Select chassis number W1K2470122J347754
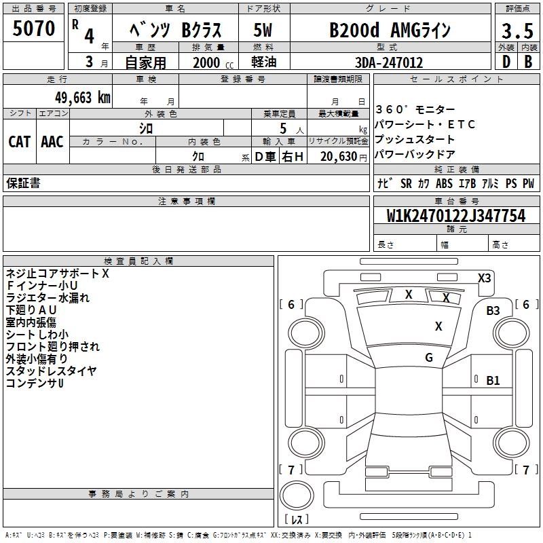 (456, 216)
